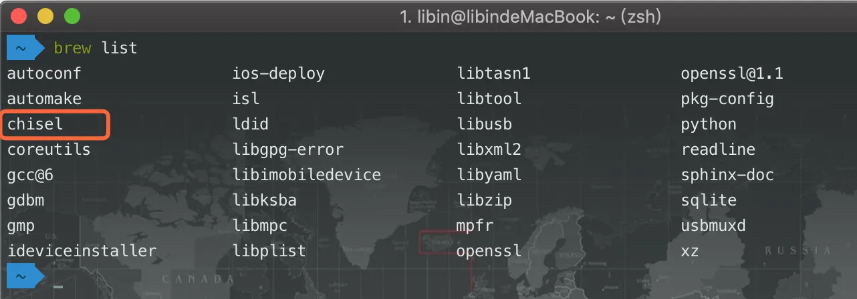The image size is (857, 299).
Task: Click the usbmuxd entry
Action: pos(713,226)
